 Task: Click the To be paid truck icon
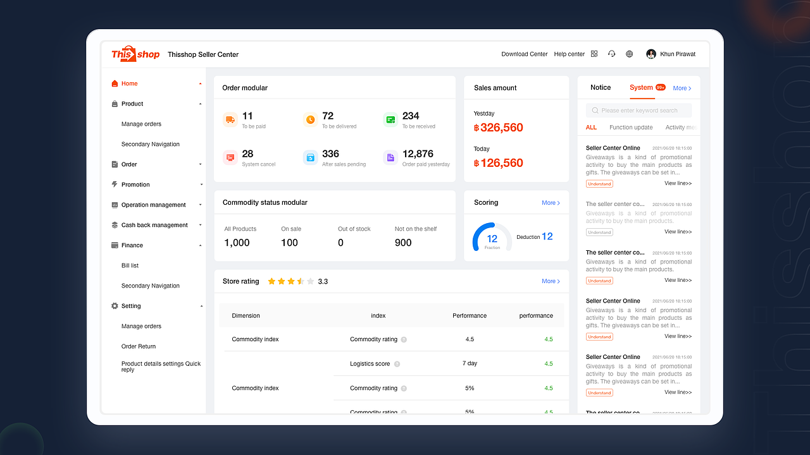[x=230, y=119]
